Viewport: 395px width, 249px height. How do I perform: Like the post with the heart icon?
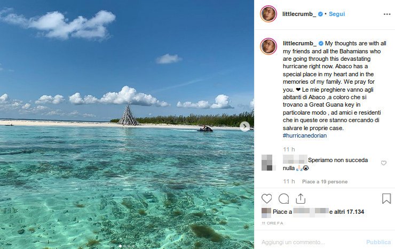267,198
